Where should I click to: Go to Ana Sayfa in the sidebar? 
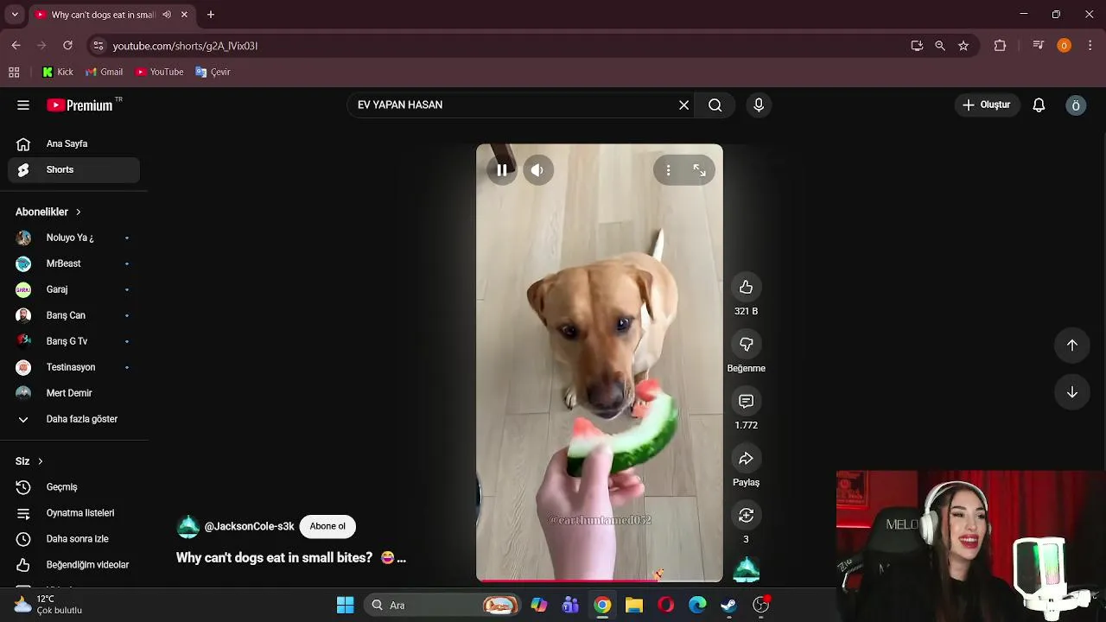point(74,144)
